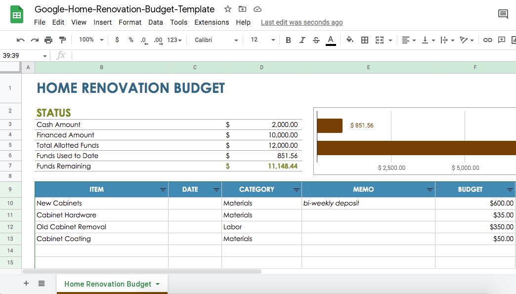Print the spreadsheet using printer icon
The height and width of the screenshot is (294, 516).
(48, 40)
